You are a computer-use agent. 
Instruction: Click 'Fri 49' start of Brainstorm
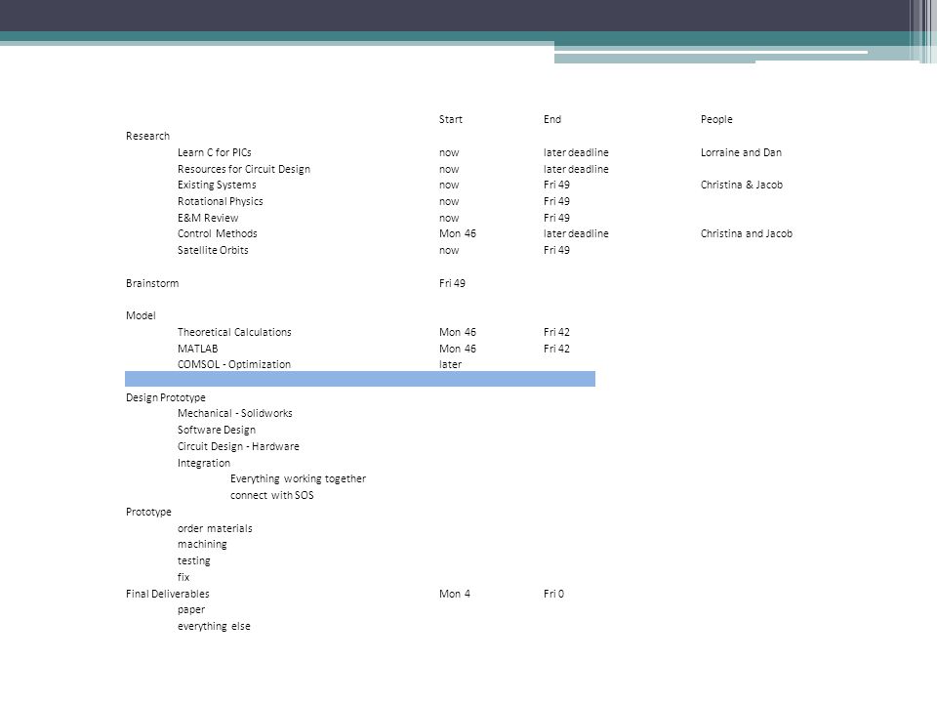452,283
